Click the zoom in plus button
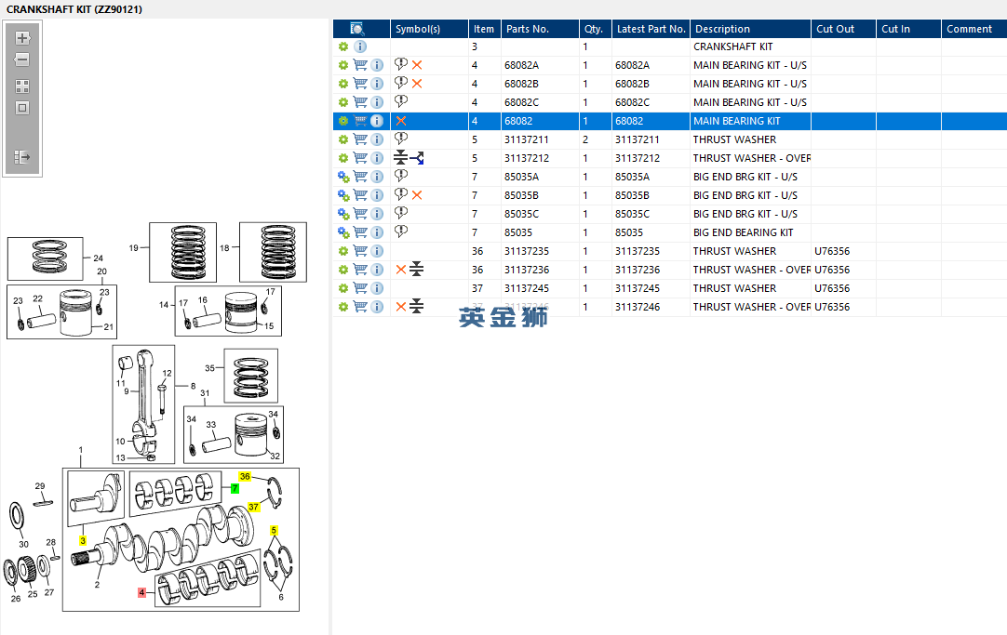The image size is (1007, 635). coord(22,38)
